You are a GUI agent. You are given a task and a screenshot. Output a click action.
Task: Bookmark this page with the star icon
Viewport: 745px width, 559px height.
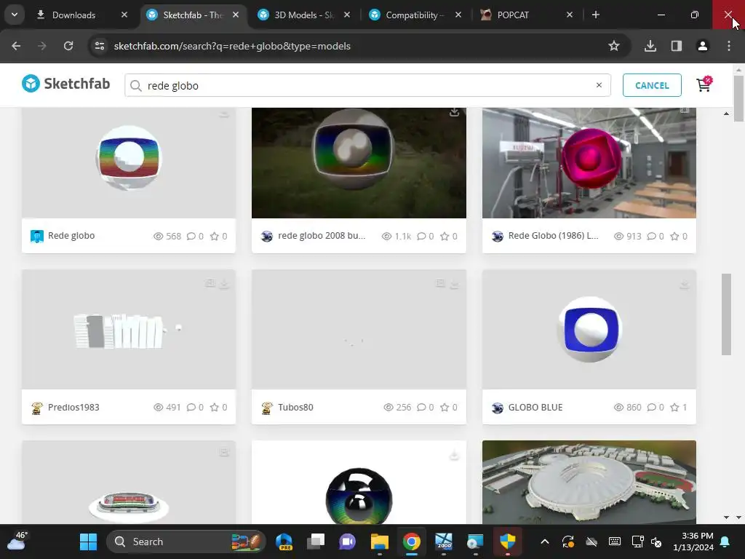pos(614,46)
